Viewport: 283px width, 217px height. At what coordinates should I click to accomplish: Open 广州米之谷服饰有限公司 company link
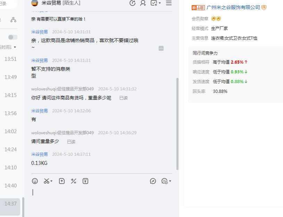[x=233, y=7]
